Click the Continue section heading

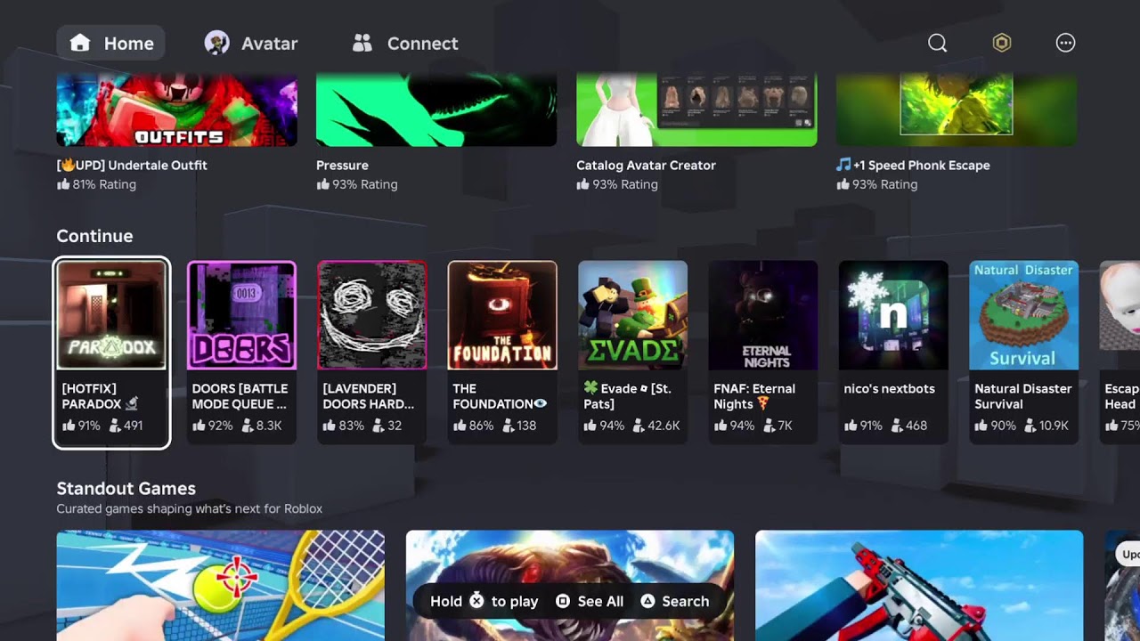pyautogui.click(x=94, y=236)
